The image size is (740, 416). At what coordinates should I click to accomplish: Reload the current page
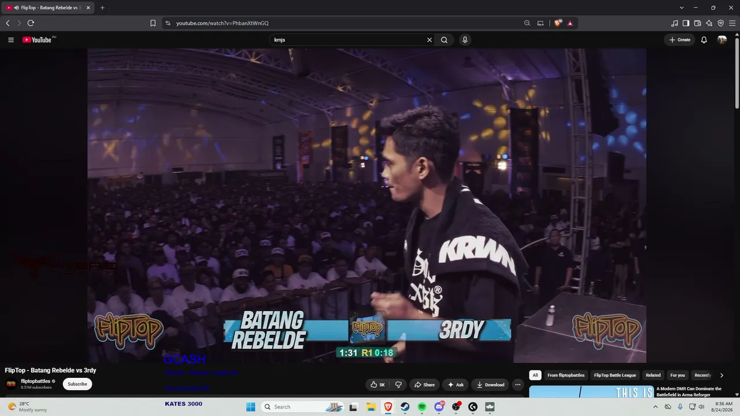coord(31,23)
